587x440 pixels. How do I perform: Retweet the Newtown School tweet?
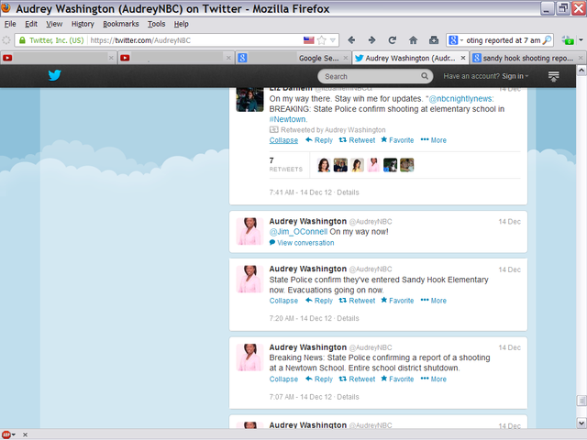(x=357, y=379)
